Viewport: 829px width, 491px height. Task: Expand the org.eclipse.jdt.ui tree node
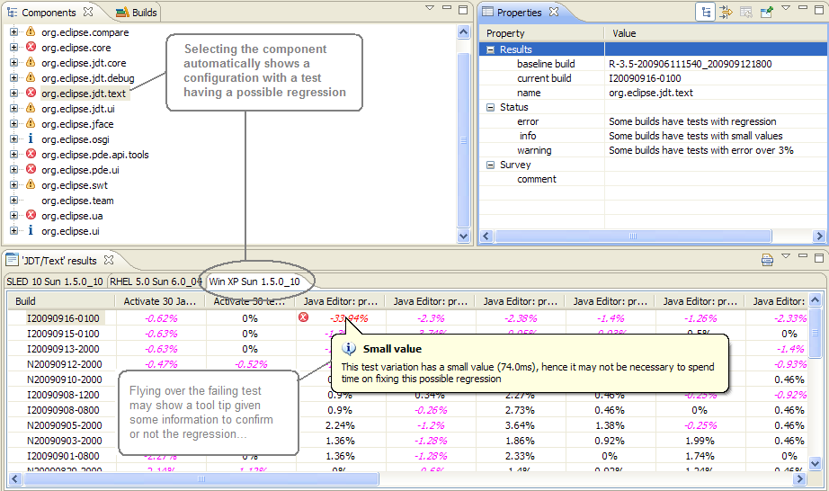(14, 109)
